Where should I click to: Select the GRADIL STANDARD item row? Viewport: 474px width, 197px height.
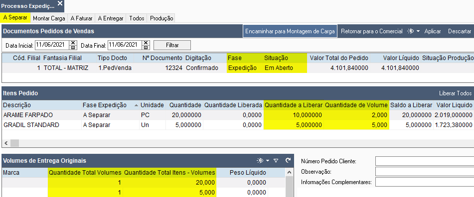point(238,125)
